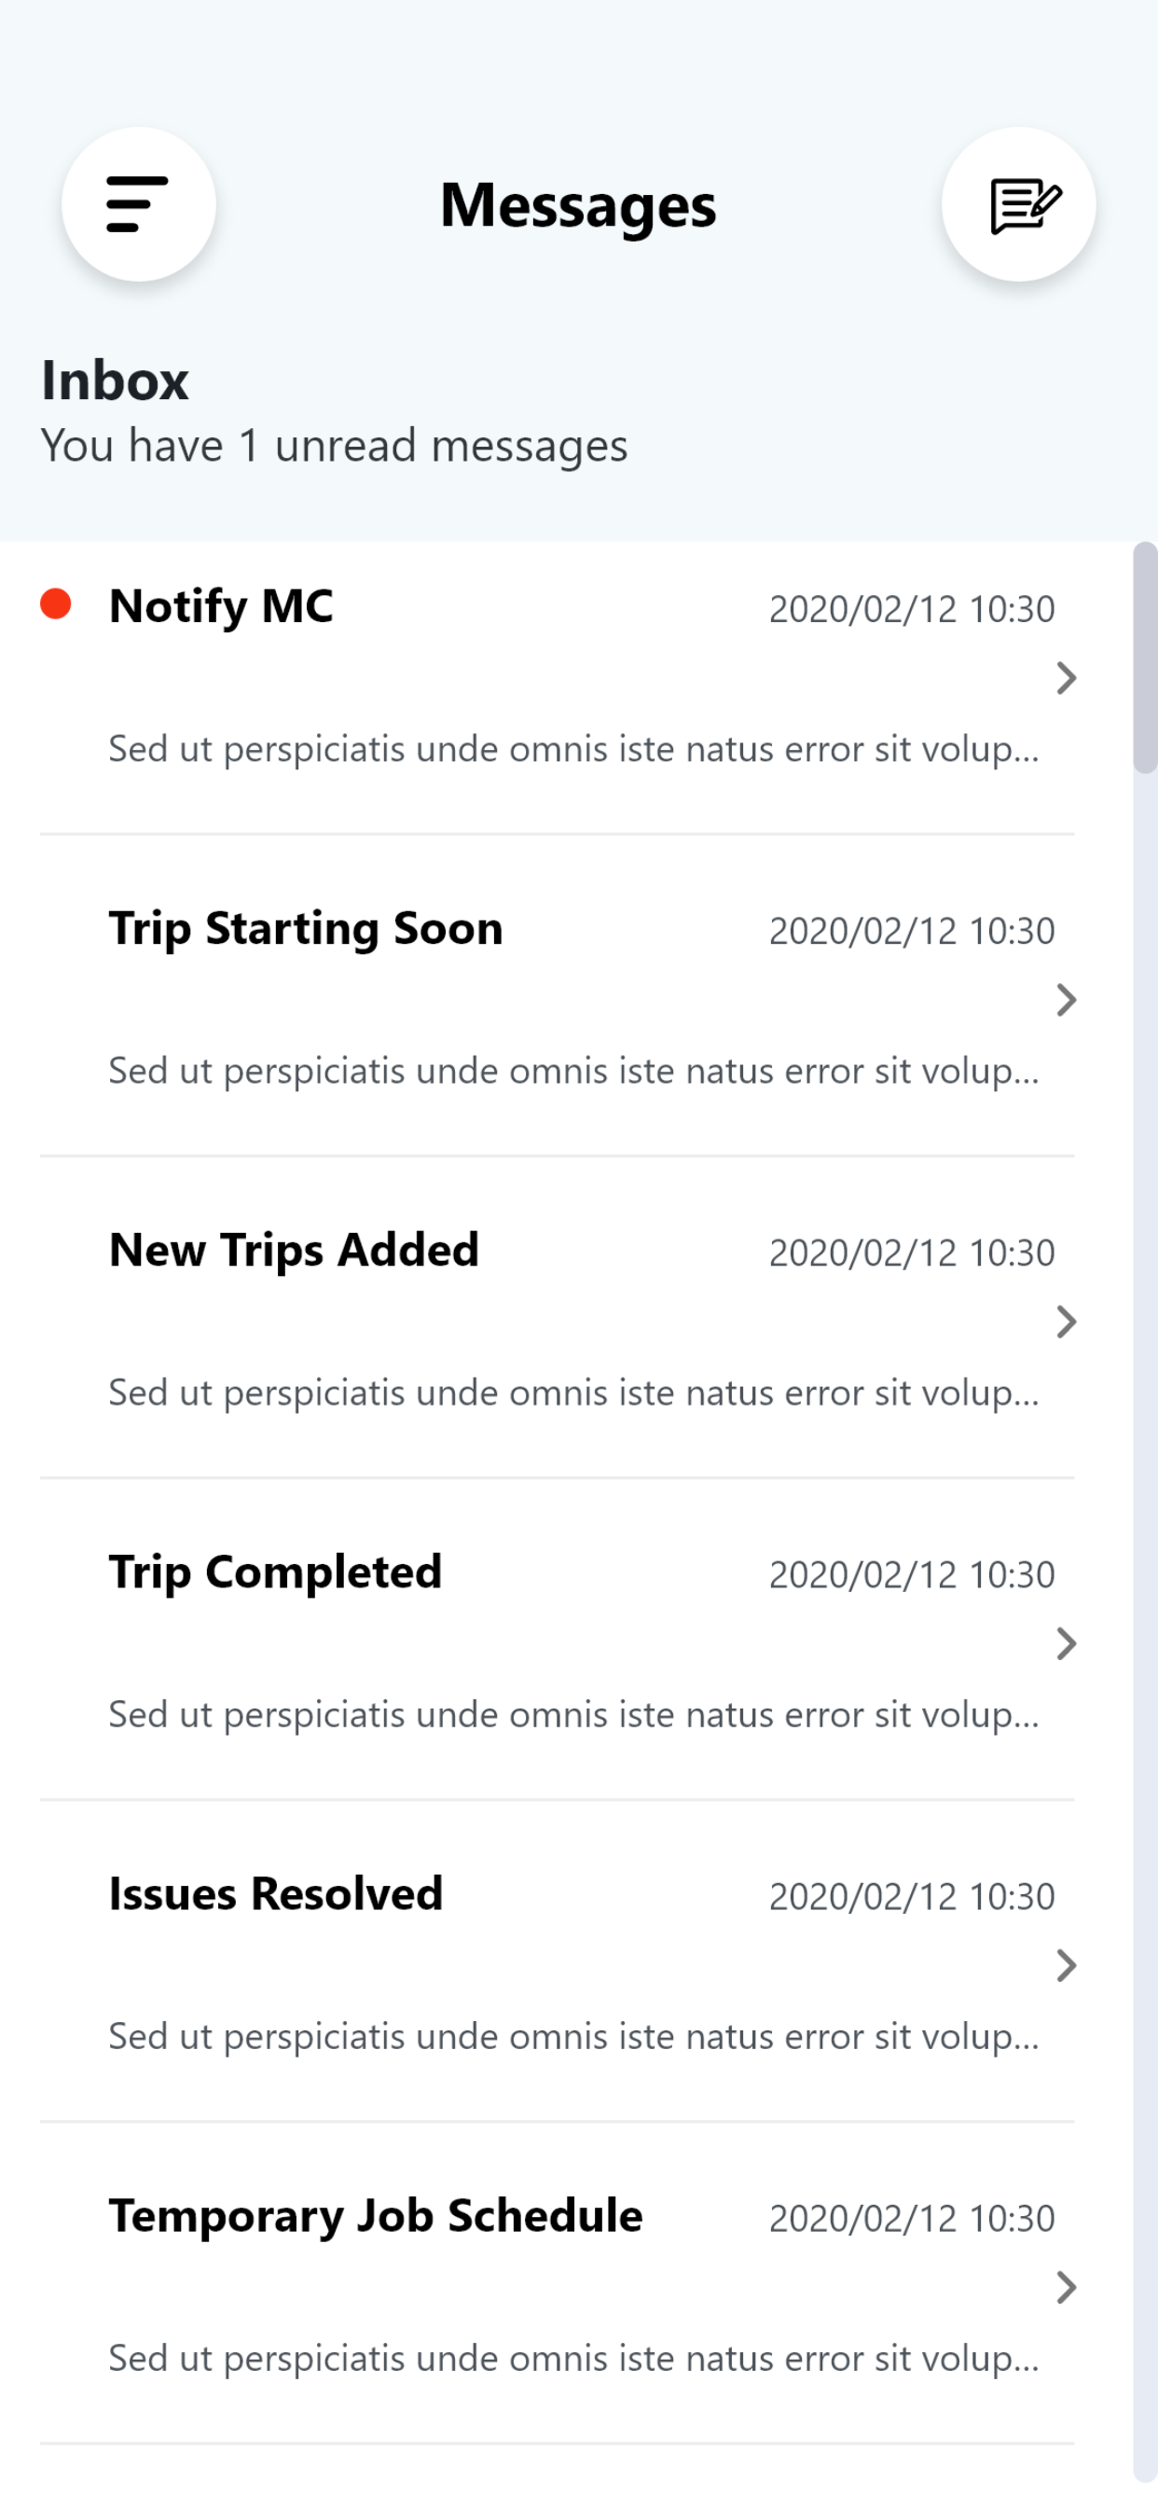Click the Notify MC preview text
The image size is (1158, 2507).
[x=574, y=749]
